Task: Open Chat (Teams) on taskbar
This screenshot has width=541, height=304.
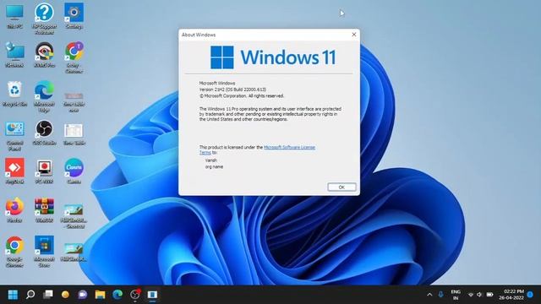Action: pos(83,295)
